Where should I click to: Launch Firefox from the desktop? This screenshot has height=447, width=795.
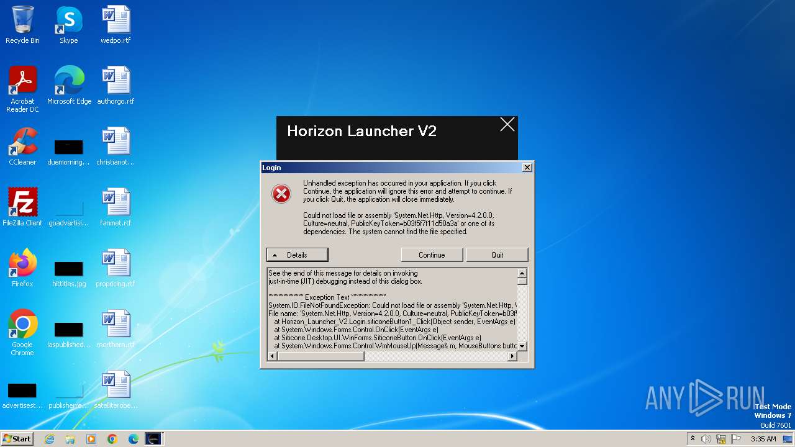click(22, 268)
